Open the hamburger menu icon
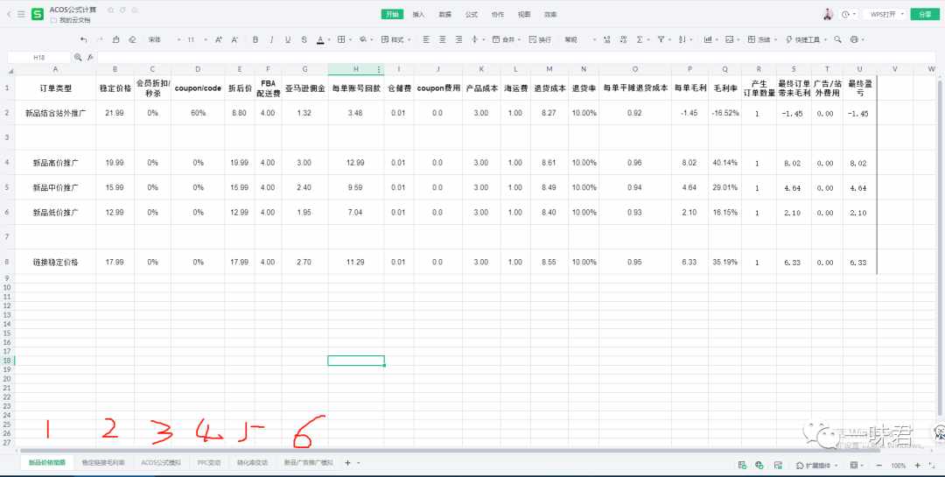 coord(21,15)
